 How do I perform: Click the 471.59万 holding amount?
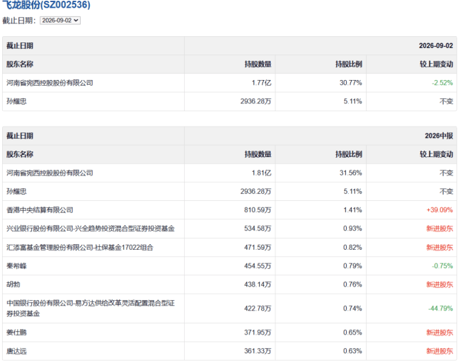point(258,248)
